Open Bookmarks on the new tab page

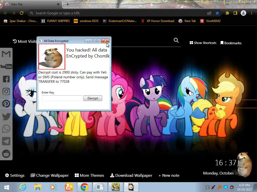[x=231, y=43]
